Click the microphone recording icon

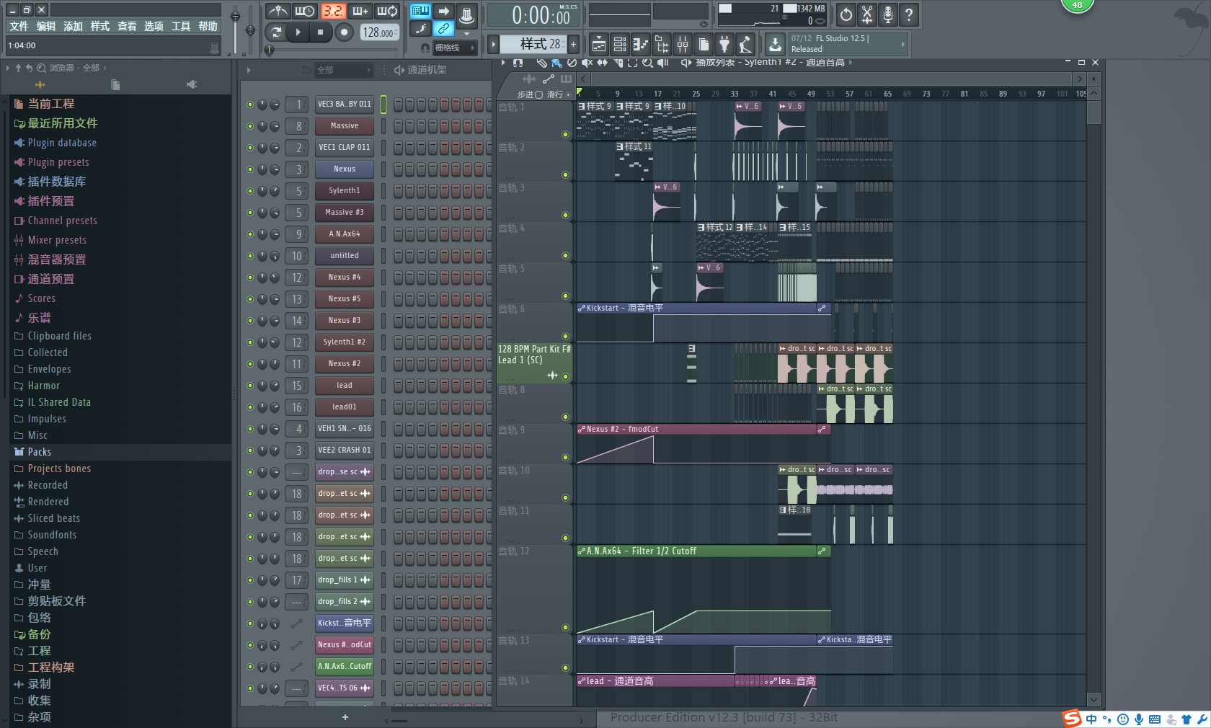[888, 14]
